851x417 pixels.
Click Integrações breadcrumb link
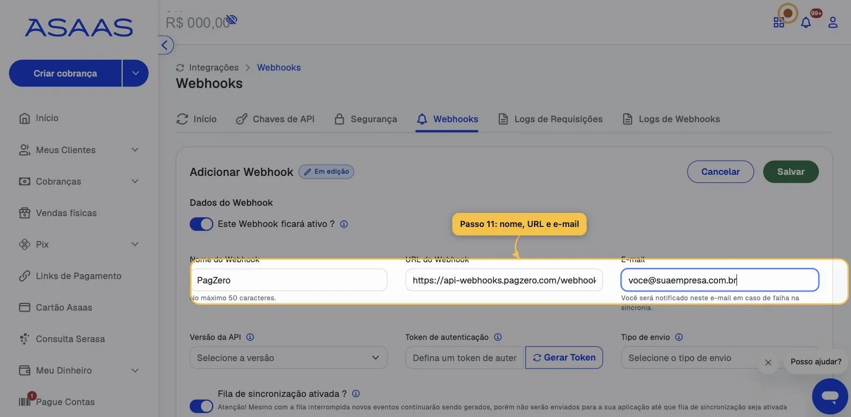pyautogui.click(x=213, y=67)
